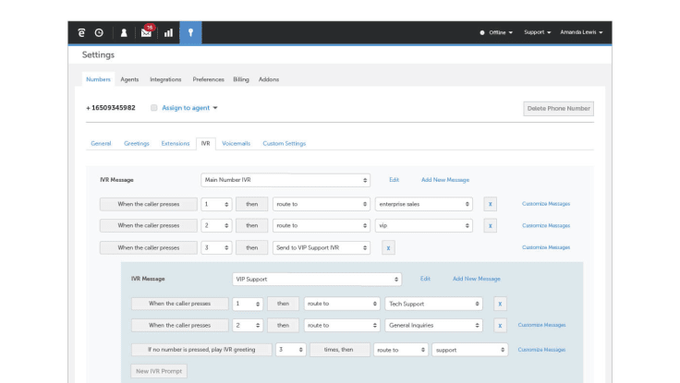680x383 pixels.
Task: Open the contacts person icon
Action: pos(124,32)
